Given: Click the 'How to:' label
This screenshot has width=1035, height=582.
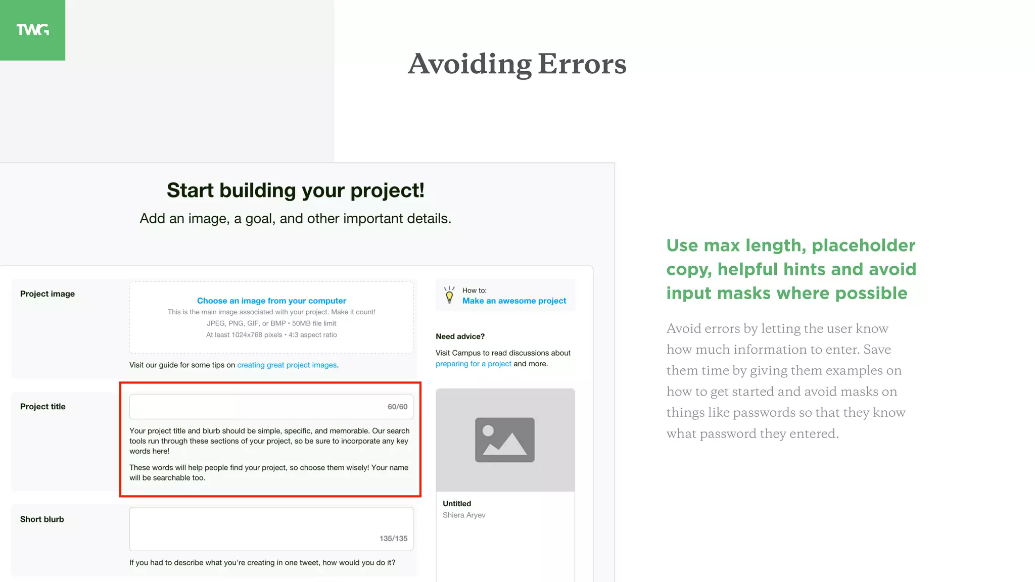Looking at the screenshot, I should coord(475,290).
